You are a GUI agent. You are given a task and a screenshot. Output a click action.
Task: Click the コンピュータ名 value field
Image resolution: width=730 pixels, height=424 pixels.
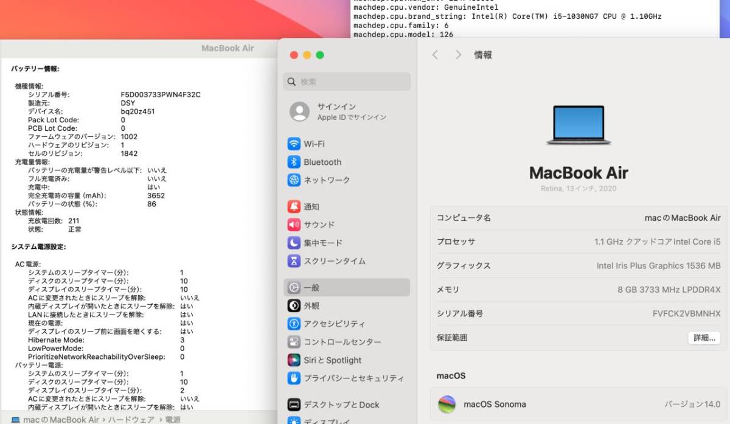point(683,218)
